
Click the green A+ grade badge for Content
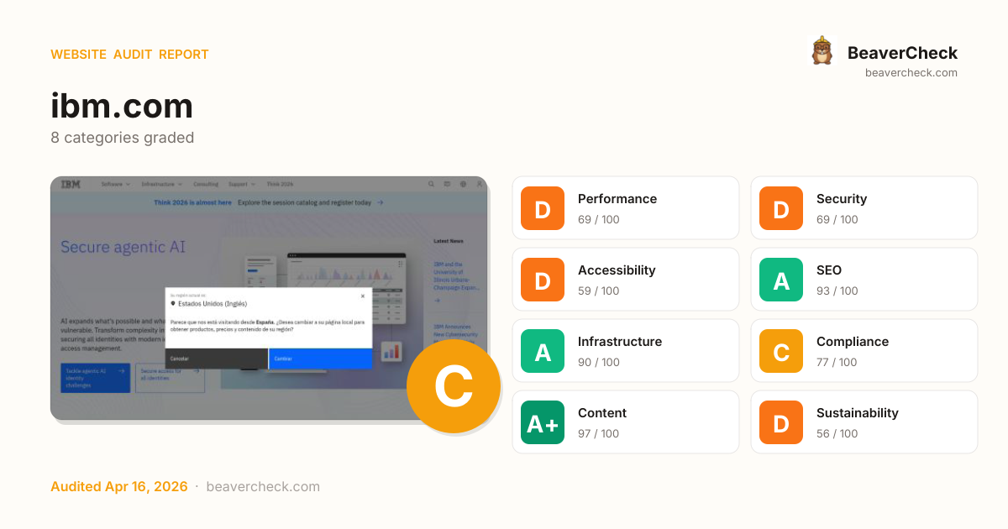543,422
